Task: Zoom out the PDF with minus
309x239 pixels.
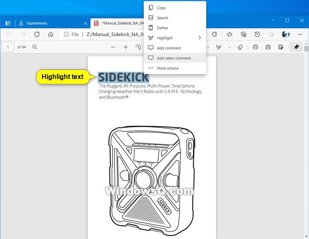Action: 113,47
